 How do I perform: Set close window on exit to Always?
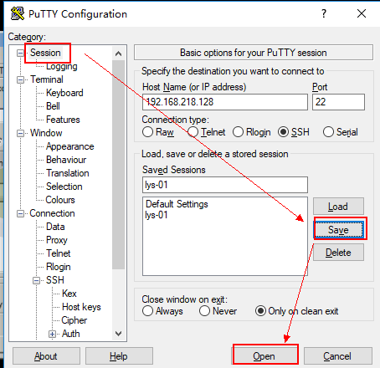pyautogui.click(x=147, y=311)
